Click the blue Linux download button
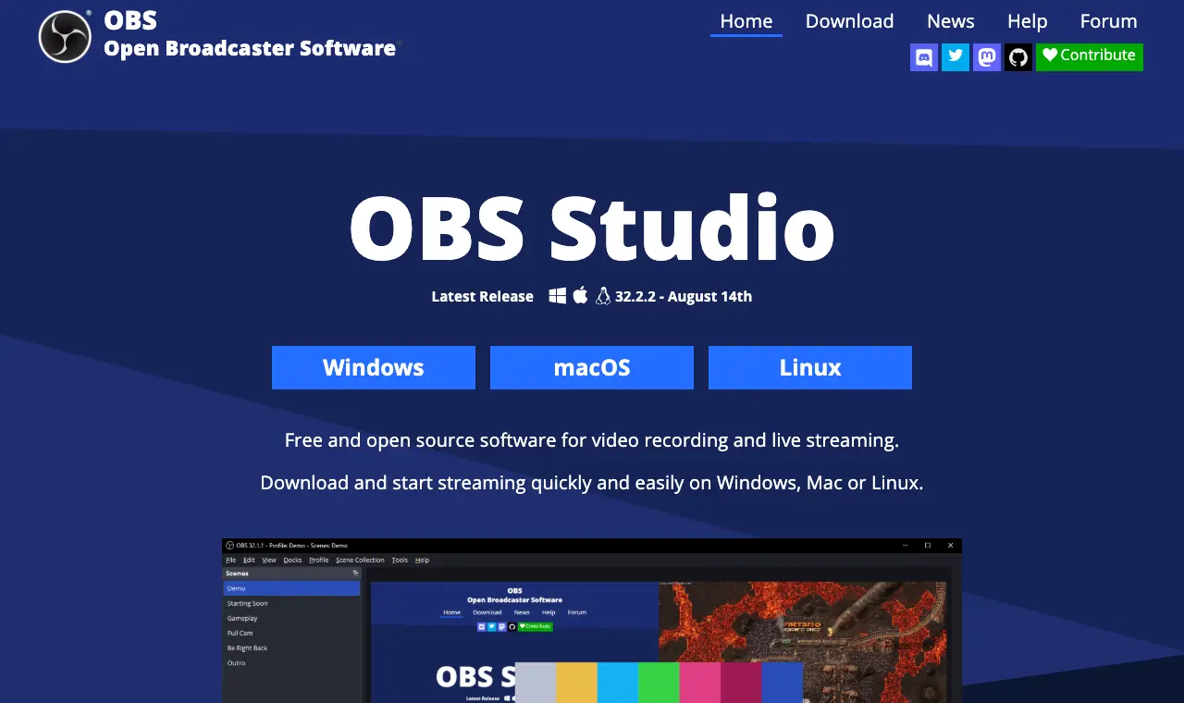 tap(810, 368)
